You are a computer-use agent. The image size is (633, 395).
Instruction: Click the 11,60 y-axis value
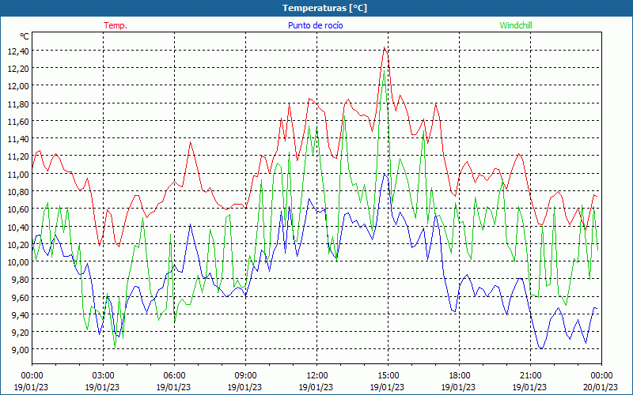pos(18,122)
